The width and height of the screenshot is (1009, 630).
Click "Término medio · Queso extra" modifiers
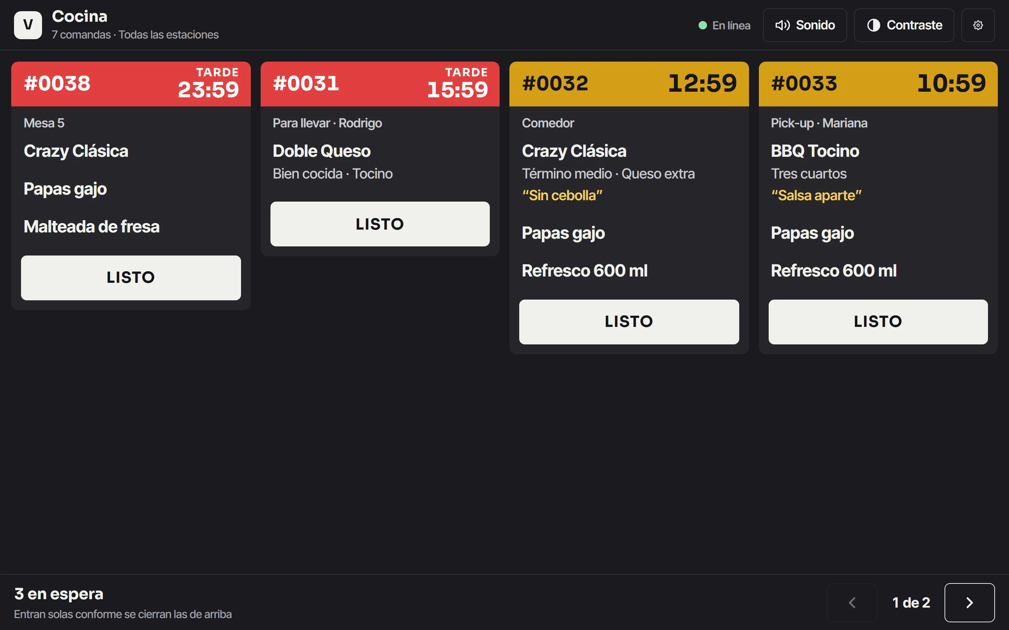(608, 173)
